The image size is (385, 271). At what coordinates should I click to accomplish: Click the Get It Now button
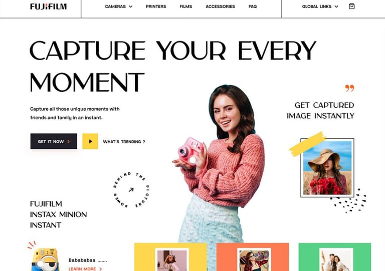(x=54, y=141)
